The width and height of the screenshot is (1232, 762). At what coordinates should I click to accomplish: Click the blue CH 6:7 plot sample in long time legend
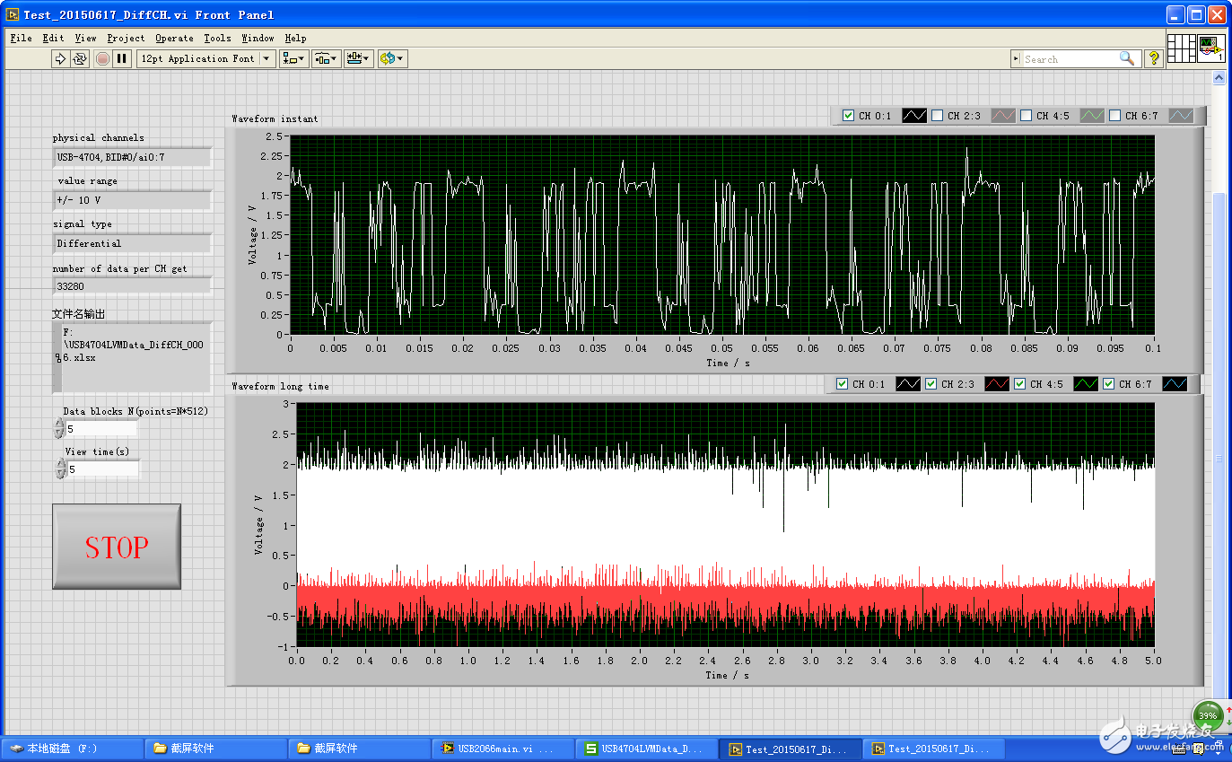(x=1175, y=384)
